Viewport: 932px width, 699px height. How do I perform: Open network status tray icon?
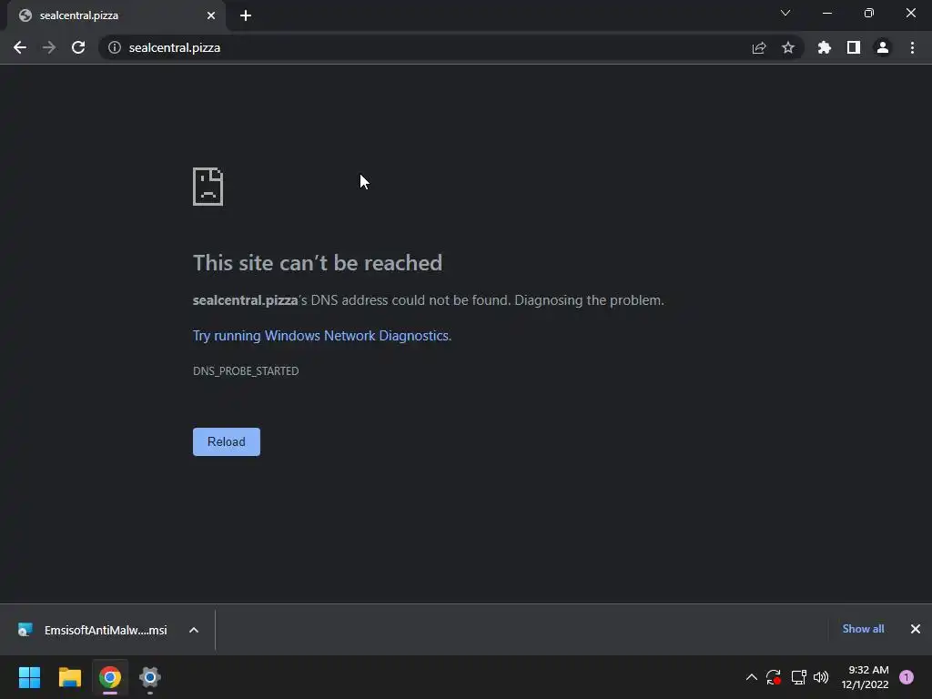[x=798, y=677]
